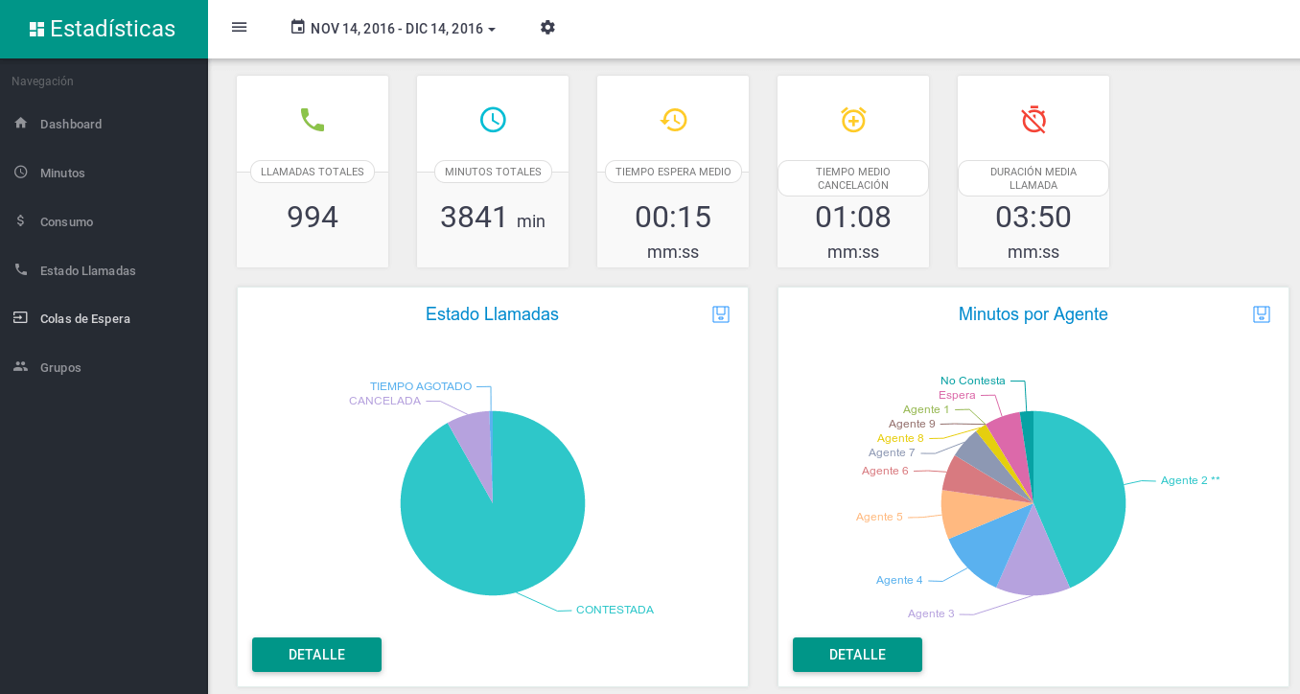The width and height of the screenshot is (1300, 694).
Task: Click the TIEMPO ESPERA MEDIO label
Action: [x=673, y=172]
